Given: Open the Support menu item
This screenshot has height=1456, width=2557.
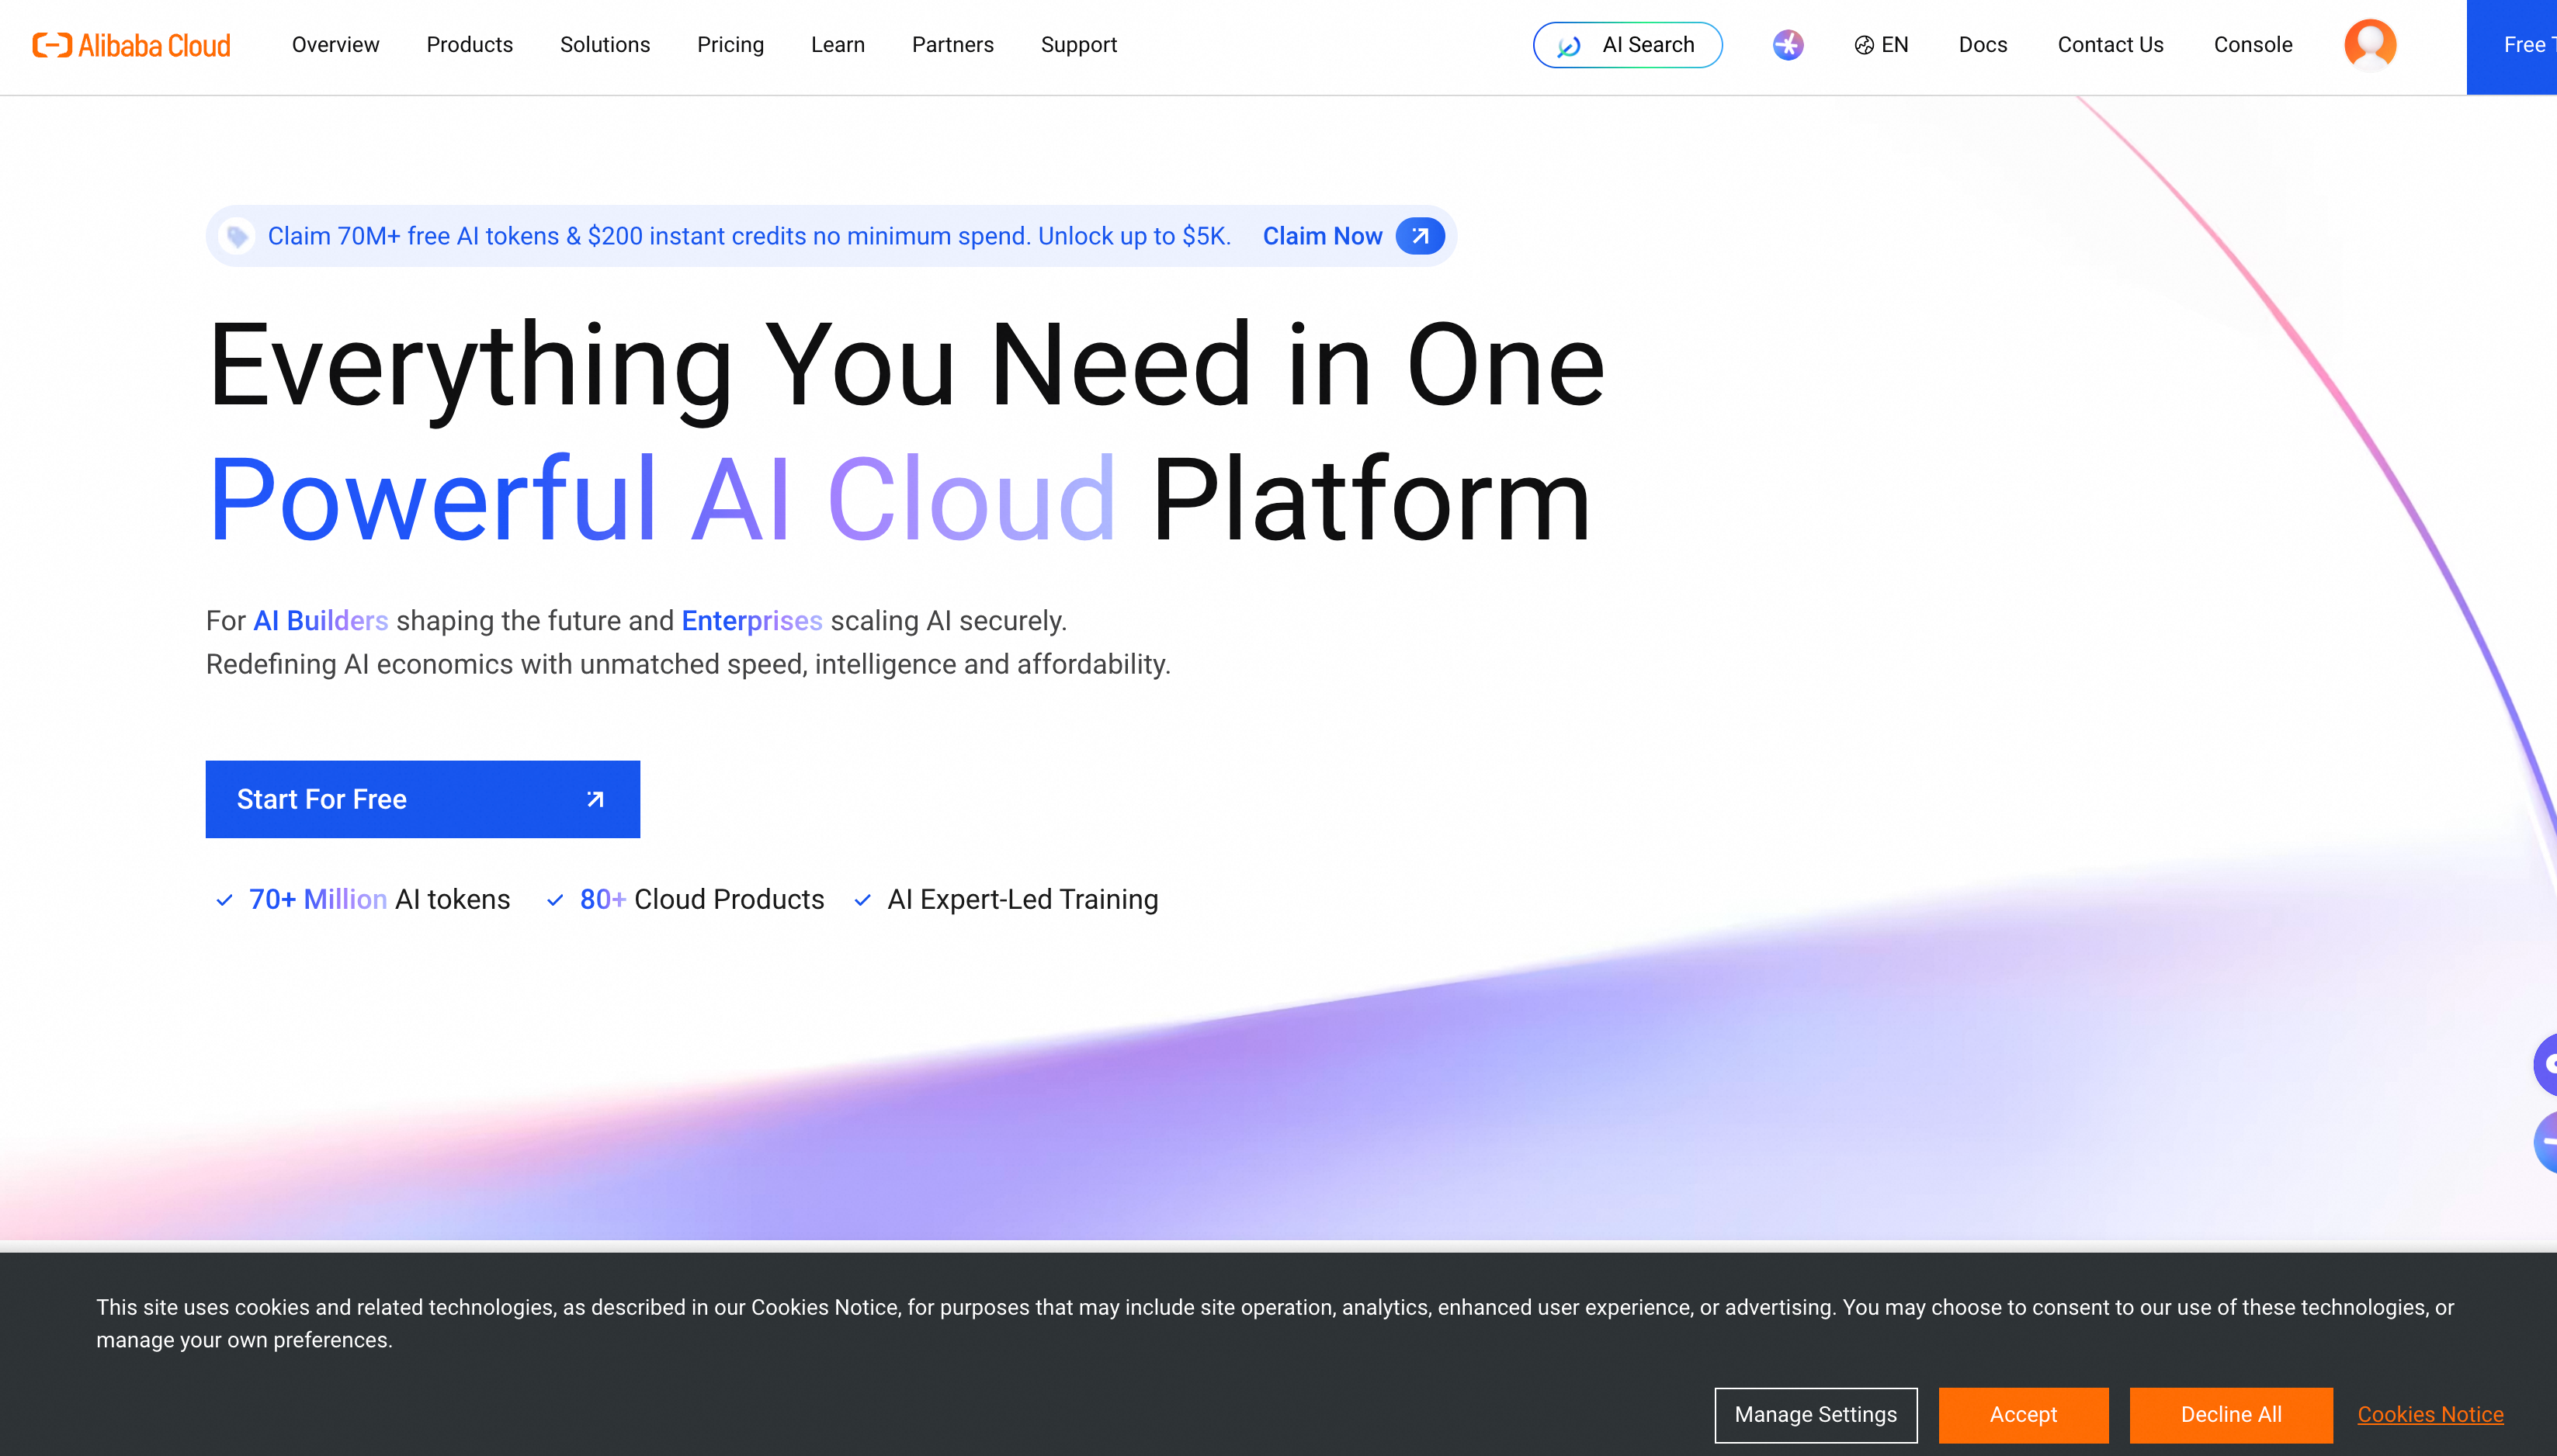Looking at the screenshot, I should 1078,45.
